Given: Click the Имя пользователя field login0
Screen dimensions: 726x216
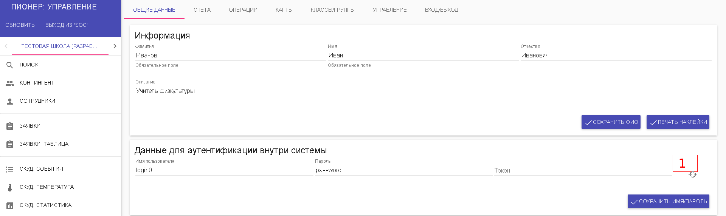Looking at the screenshot, I should pos(224,170).
